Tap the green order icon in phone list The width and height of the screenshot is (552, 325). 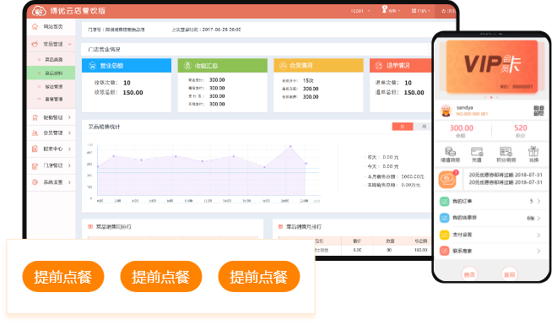(444, 202)
